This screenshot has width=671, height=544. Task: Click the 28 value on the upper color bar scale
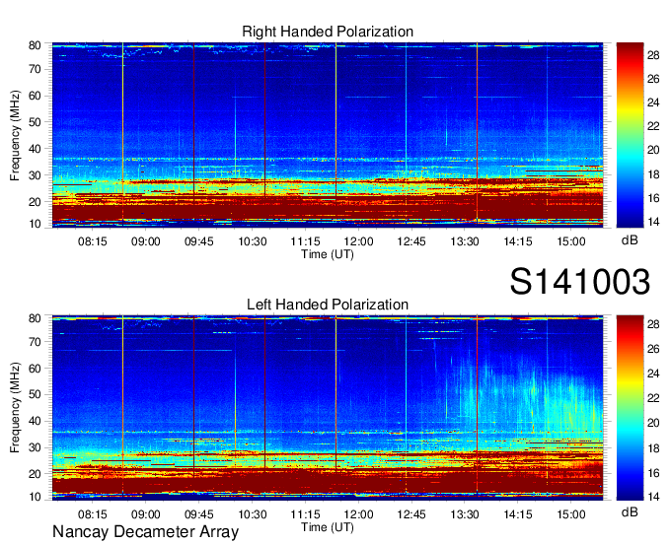pos(653,55)
